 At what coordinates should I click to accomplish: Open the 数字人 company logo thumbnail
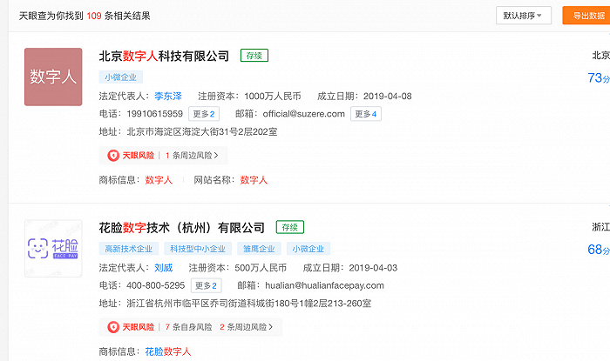(x=53, y=77)
